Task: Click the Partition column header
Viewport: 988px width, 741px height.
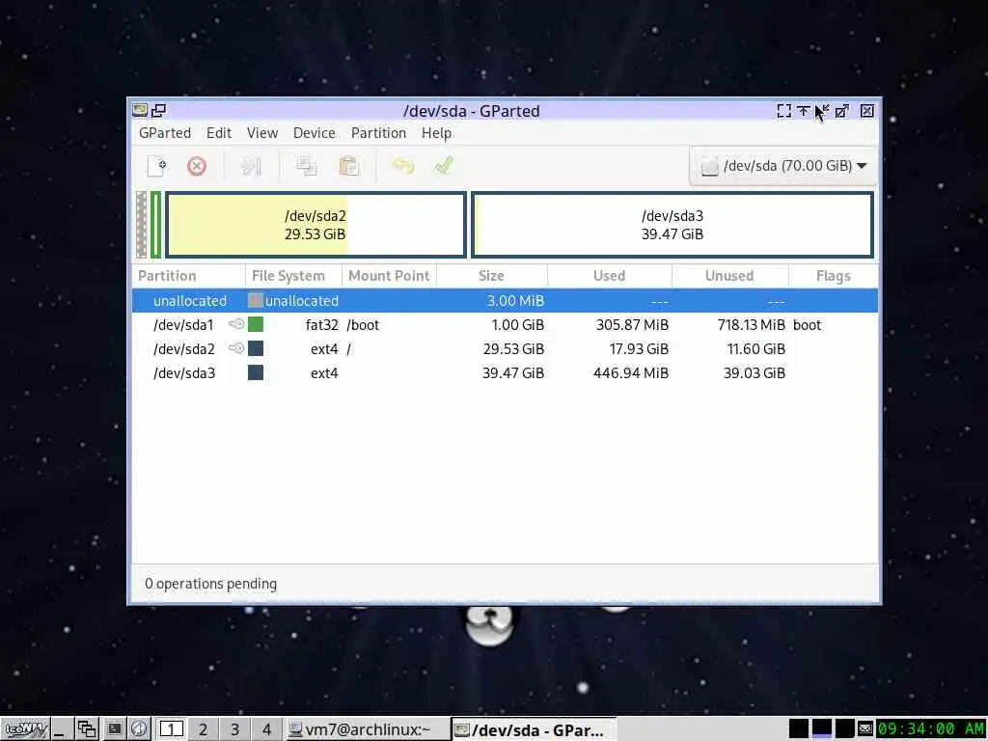Action: pos(188,276)
